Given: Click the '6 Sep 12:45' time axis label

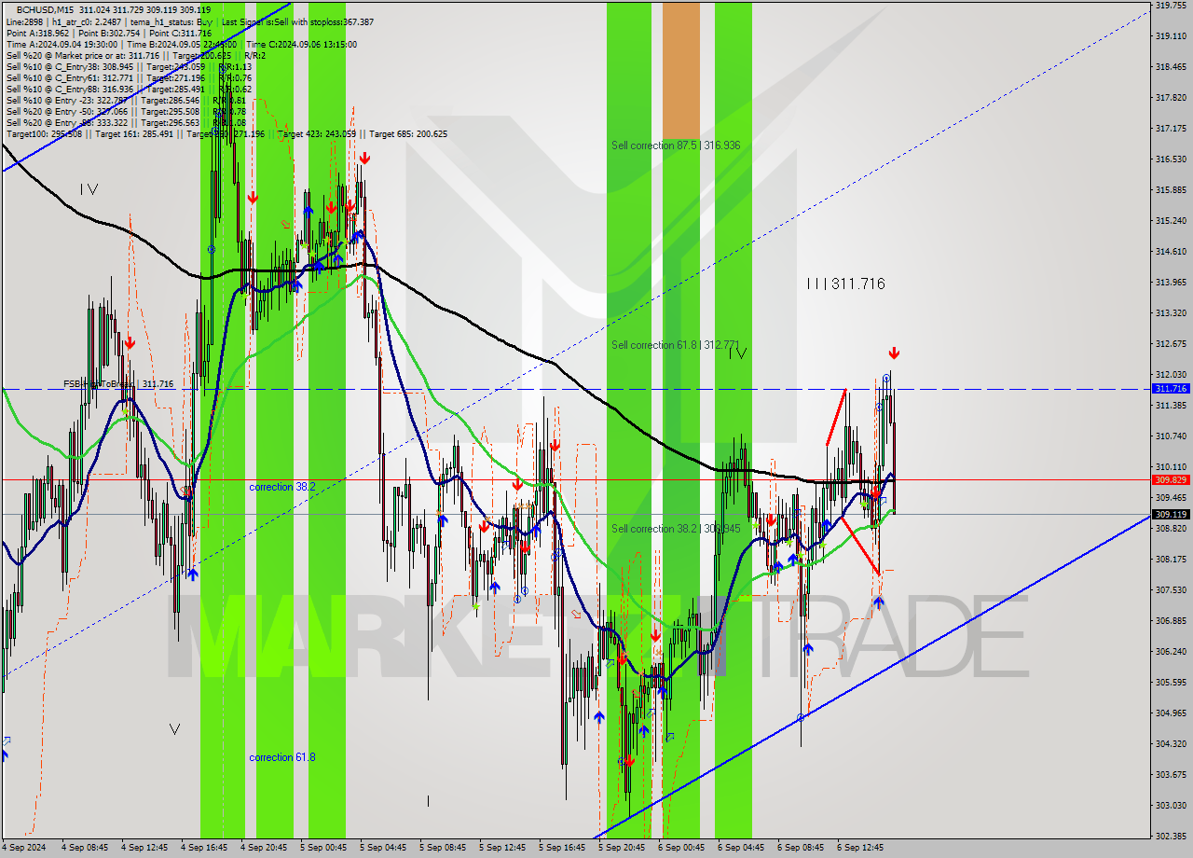Looking at the screenshot, I should (860, 848).
